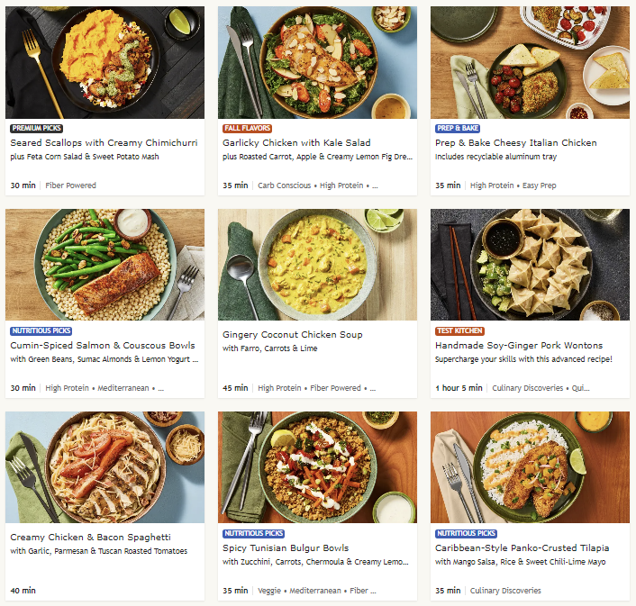Select the Garlicky Chicken kale salad photo
This screenshot has height=606, width=636.
pyautogui.click(x=317, y=61)
